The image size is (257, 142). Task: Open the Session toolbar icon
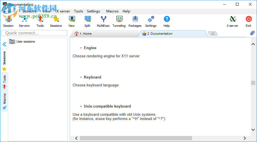tap(8, 19)
